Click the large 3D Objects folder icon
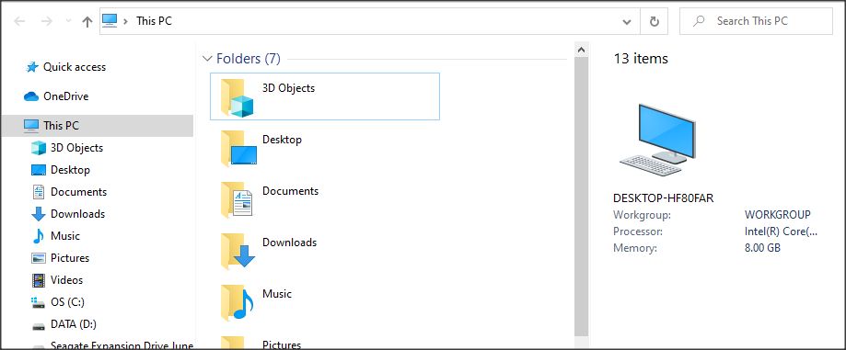Screen dimensions: 846x350 point(238,97)
